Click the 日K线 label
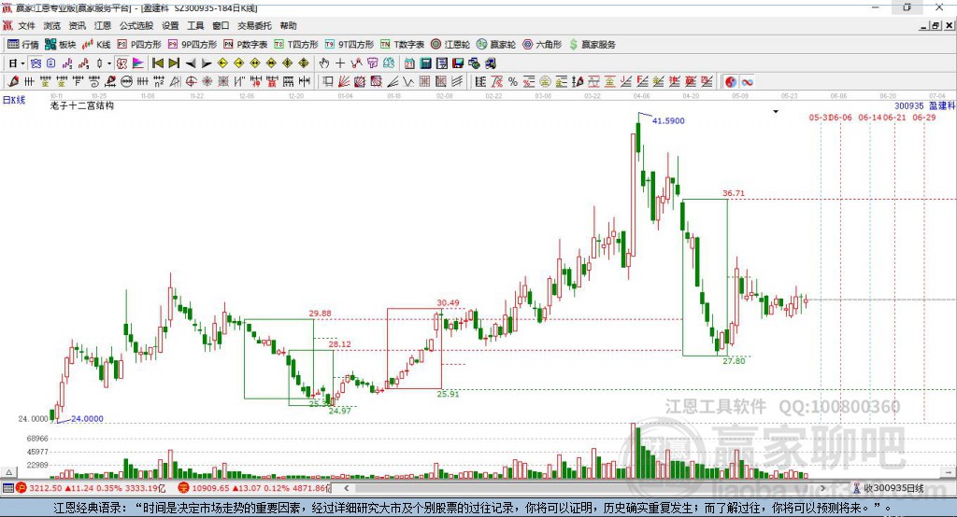The image size is (957, 517). [x=14, y=99]
